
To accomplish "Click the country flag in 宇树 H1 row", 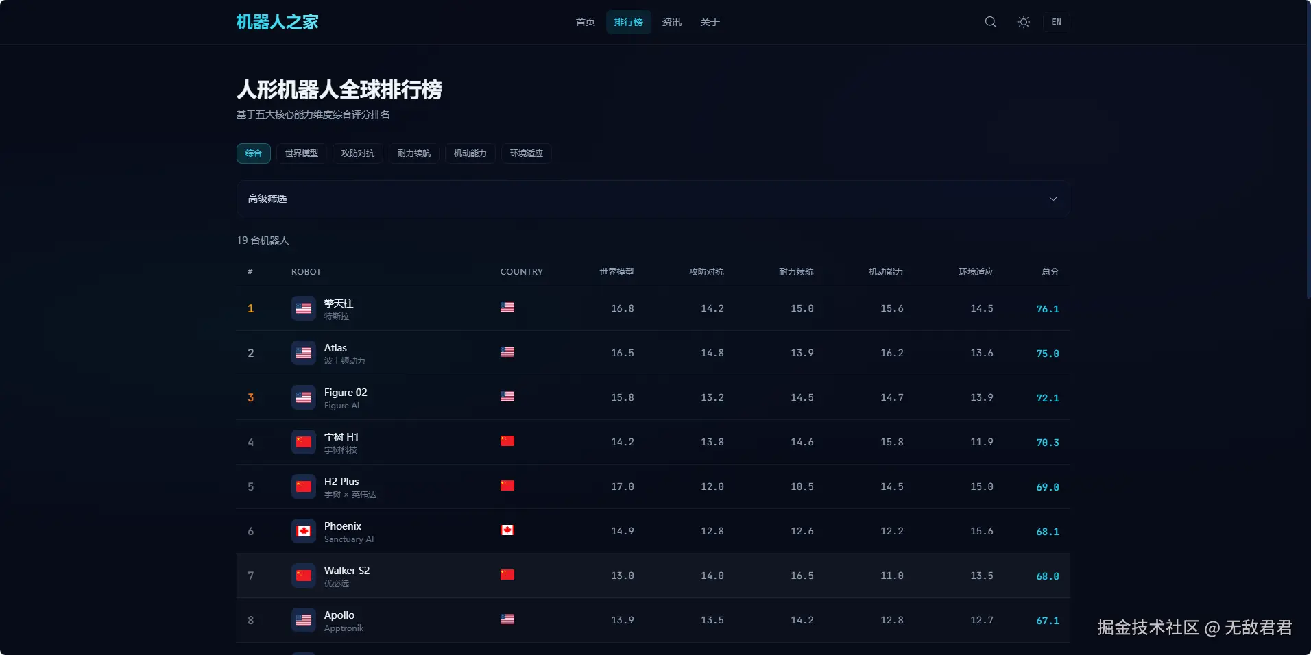I will (507, 441).
